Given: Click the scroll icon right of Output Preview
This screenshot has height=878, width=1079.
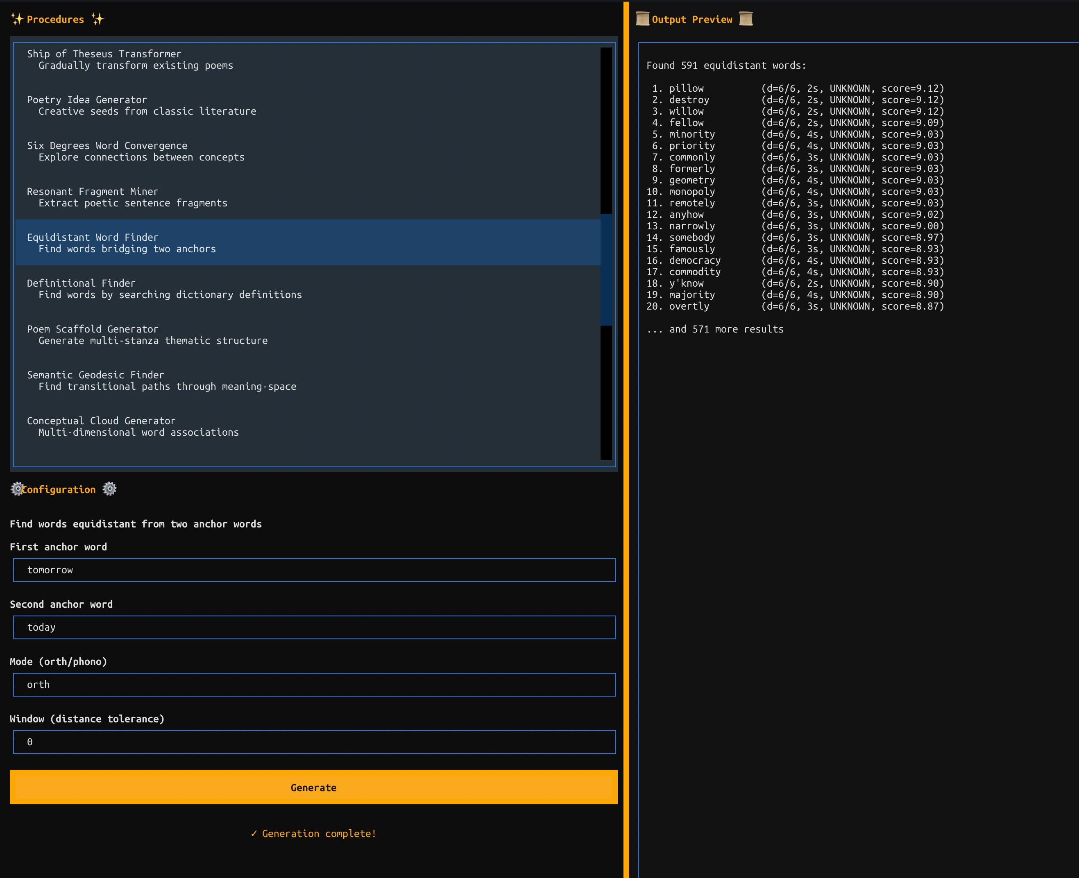Looking at the screenshot, I should [x=746, y=19].
